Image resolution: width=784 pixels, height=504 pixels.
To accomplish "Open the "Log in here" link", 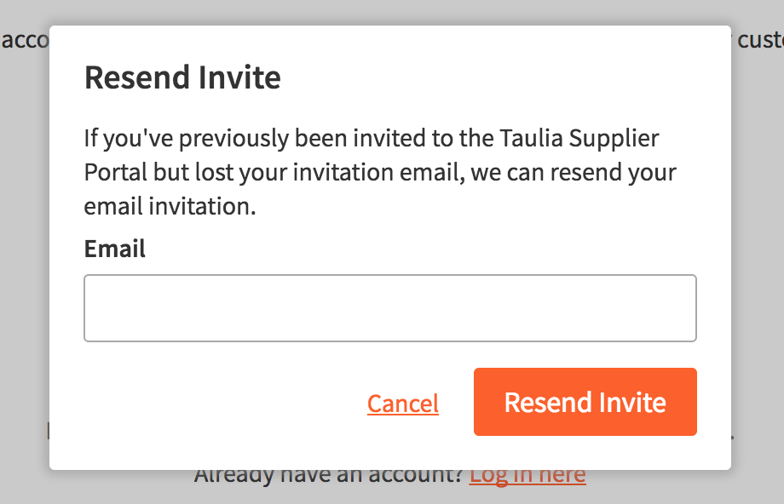I will tap(527, 474).
